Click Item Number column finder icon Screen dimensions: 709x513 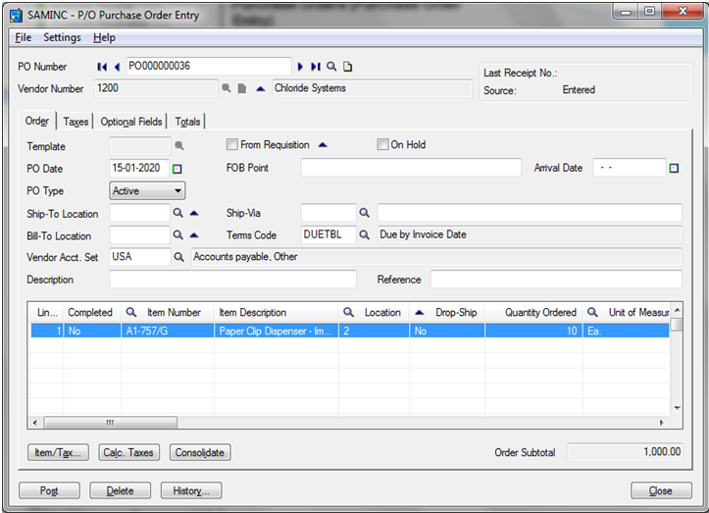(x=131, y=312)
